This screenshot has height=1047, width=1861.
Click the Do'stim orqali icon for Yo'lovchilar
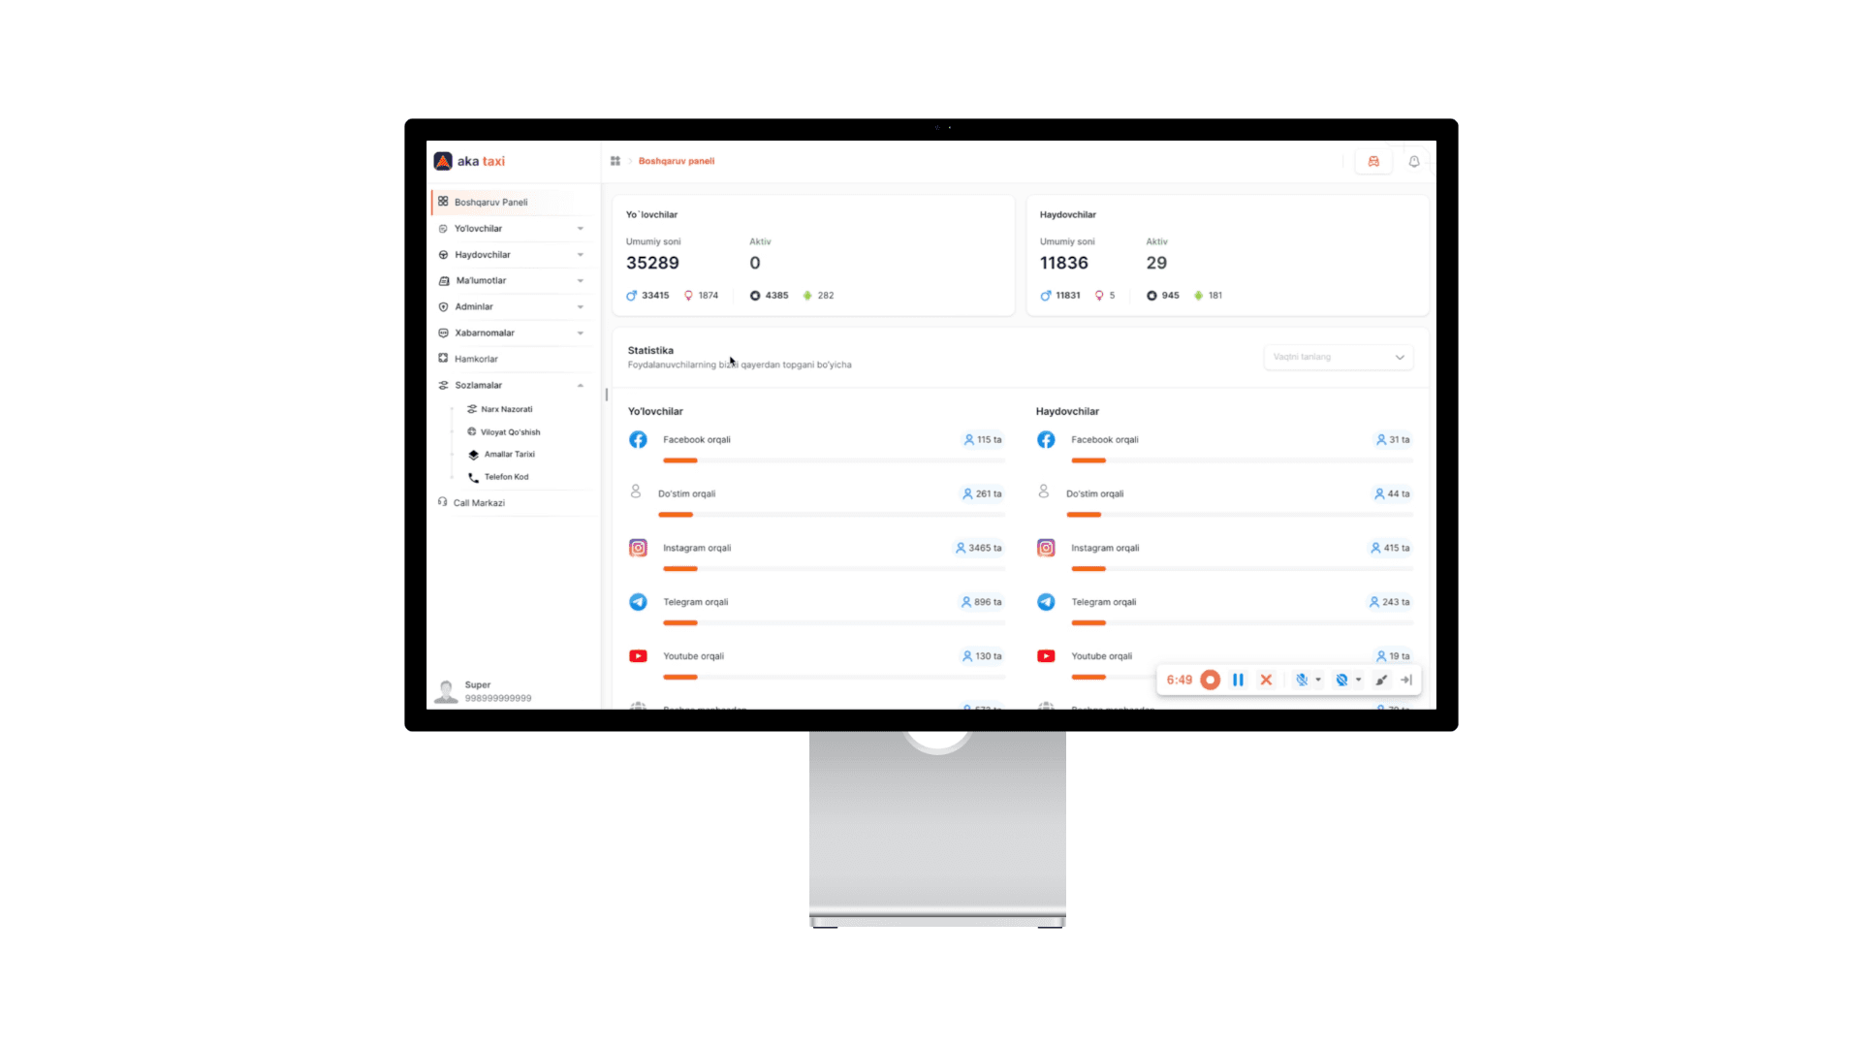click(x=637, y=492)
